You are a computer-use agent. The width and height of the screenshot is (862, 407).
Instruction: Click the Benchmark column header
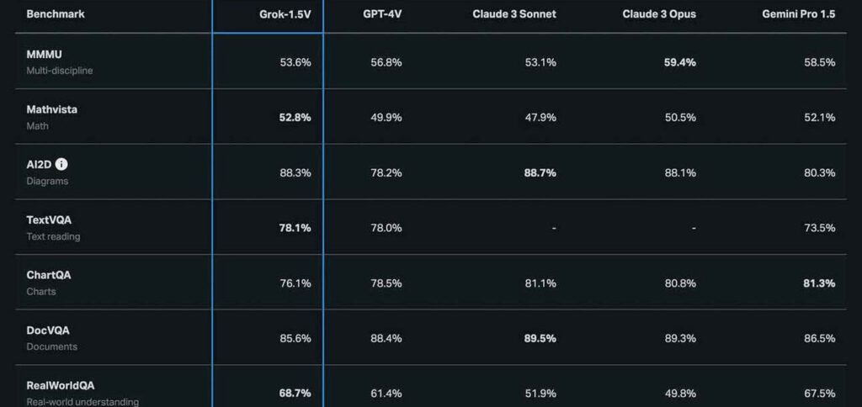pos(56,14)
